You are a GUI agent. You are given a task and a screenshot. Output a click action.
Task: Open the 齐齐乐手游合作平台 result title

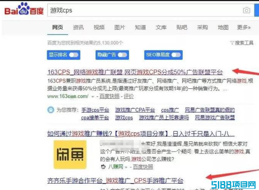pos(115,181)
